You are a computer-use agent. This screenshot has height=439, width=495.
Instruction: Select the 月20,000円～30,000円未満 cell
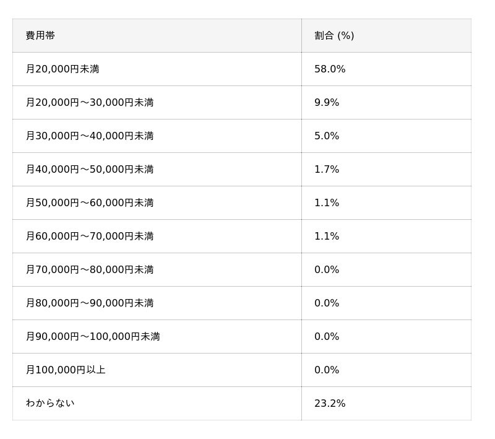[90, 103]
